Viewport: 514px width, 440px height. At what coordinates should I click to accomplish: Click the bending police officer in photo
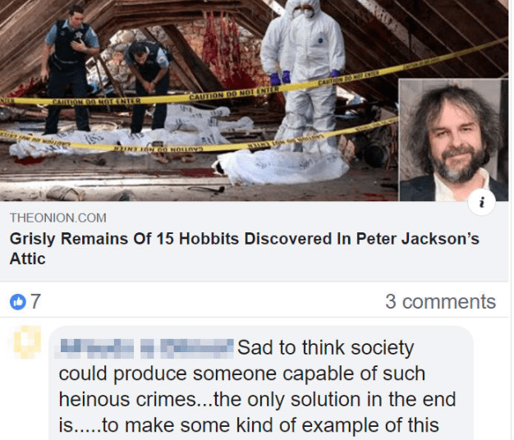[149, 85]
